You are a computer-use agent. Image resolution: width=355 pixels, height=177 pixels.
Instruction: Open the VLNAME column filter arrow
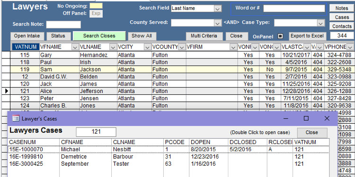point(113,47)
